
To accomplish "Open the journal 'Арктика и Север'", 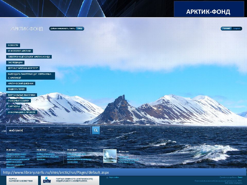I will [23, 68].
